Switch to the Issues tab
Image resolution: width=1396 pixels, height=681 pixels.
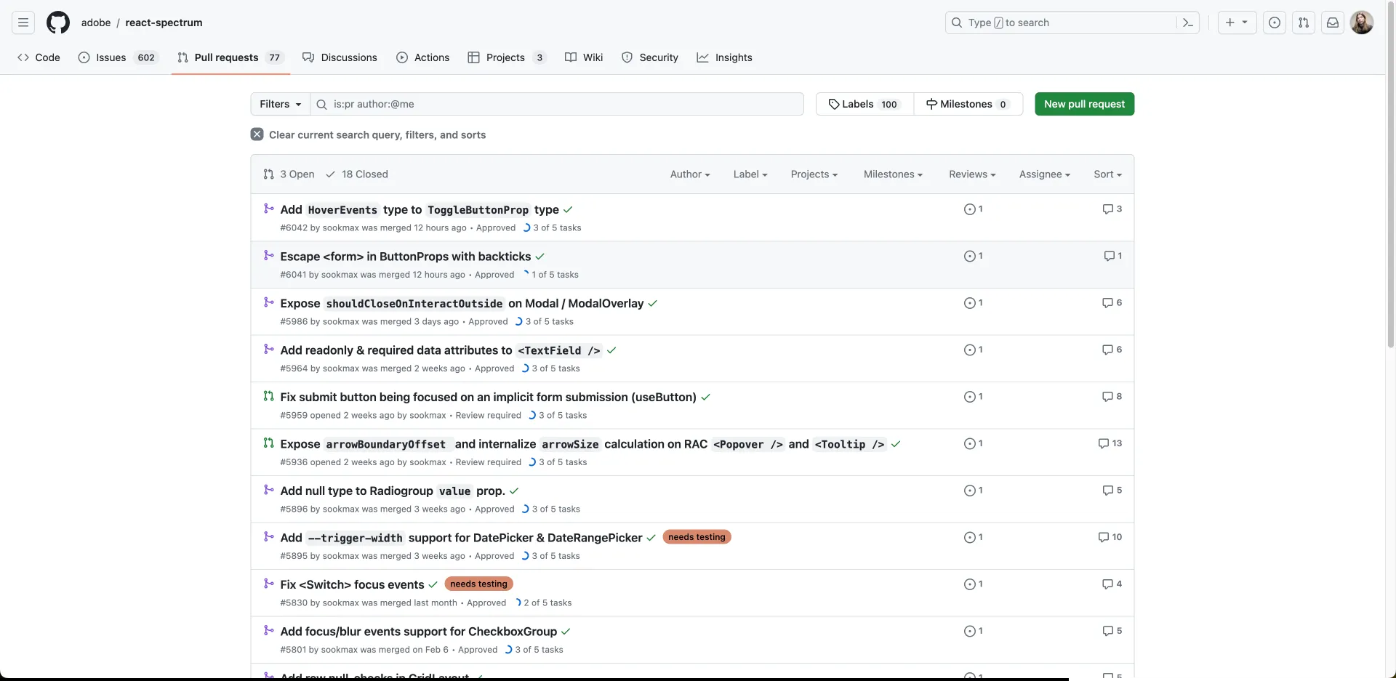click(111, 57)
